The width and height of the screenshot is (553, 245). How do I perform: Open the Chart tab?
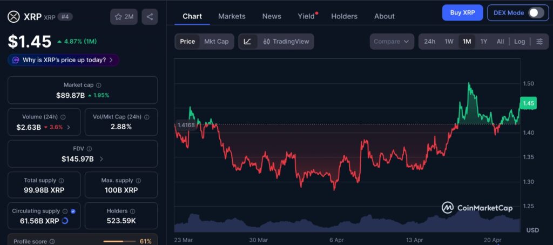click(x=192, y=16)
